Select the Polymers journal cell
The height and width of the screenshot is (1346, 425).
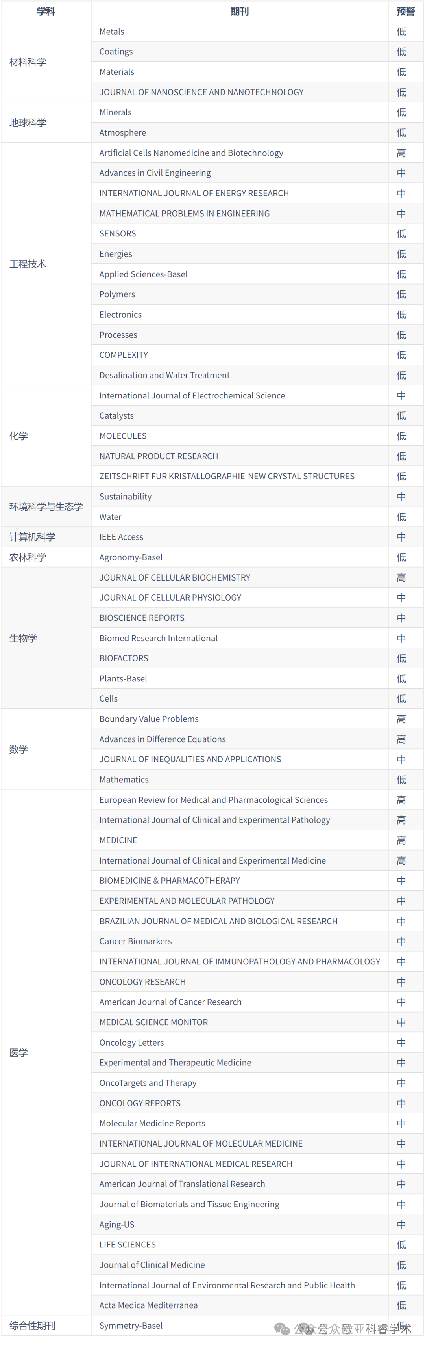(240, 294)
